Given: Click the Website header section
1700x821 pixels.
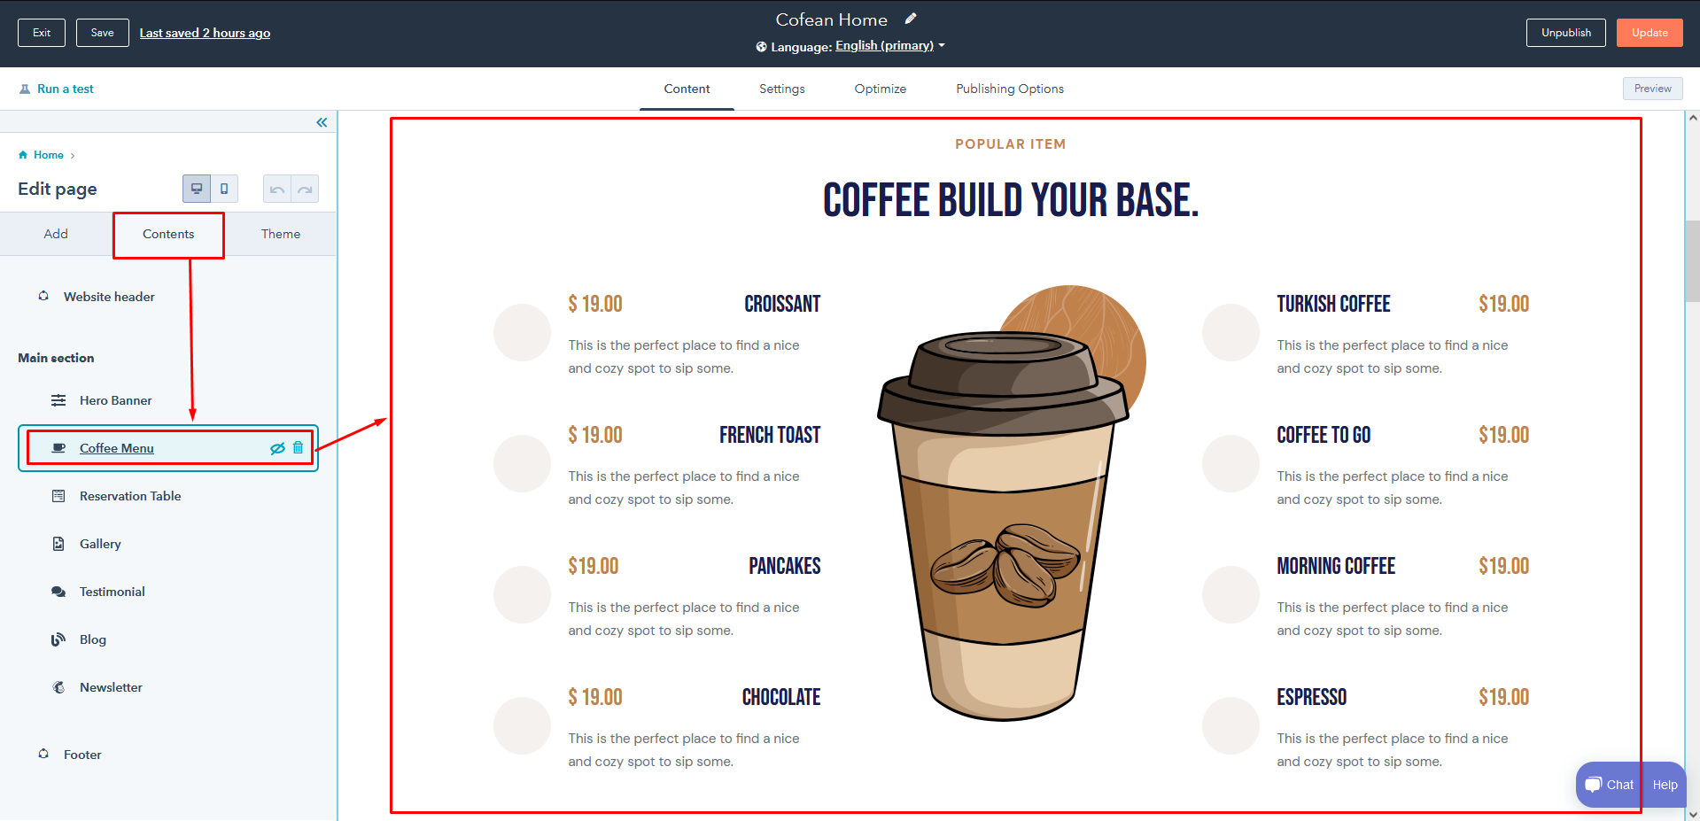Looking at the screenshot, I should pos(109,297).
